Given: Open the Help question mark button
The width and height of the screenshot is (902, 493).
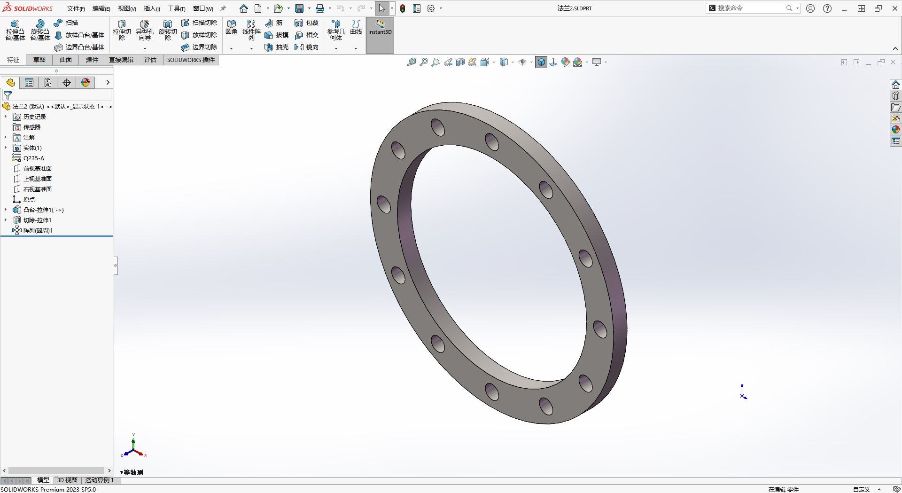Looking at the screenshot, I should point(827,8).
